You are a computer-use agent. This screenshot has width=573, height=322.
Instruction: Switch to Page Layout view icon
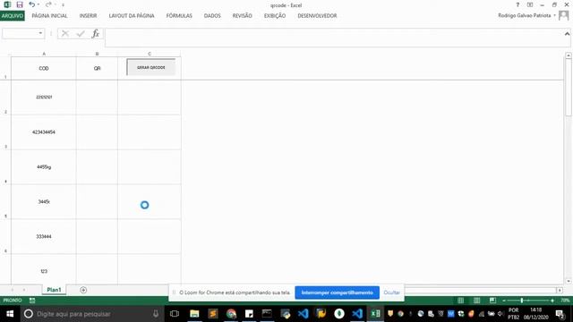coord(476,301)
